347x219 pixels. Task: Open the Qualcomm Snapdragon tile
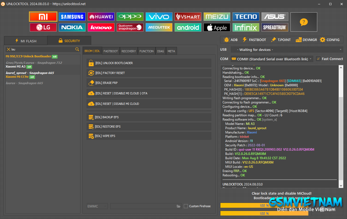coord(130,27)
